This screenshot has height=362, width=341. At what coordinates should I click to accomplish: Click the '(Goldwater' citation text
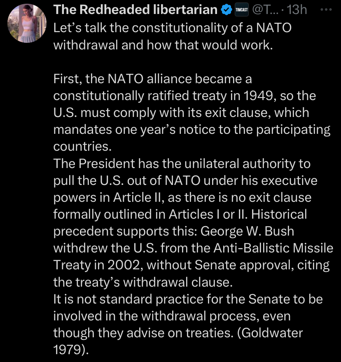[x=270, y=333]
